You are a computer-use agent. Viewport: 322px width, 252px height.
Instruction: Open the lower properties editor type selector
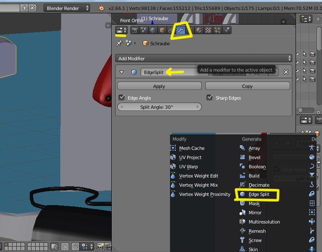[306, 120]
